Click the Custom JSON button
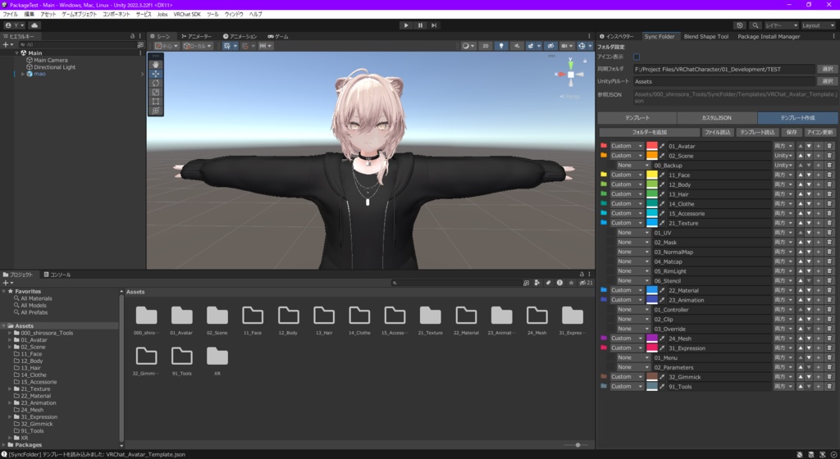The width and height of the screenshot is (840, 459). pos(717,118)
